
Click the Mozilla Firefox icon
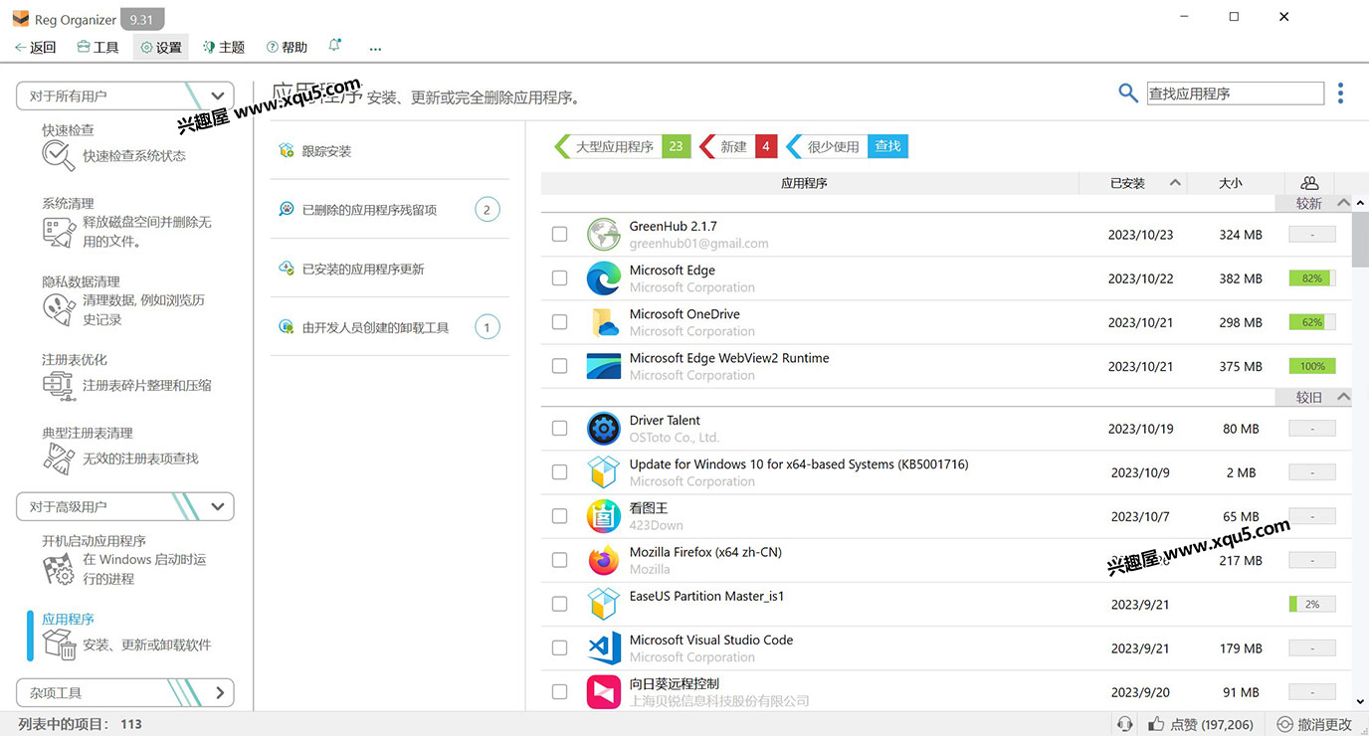tap(604, 560)
